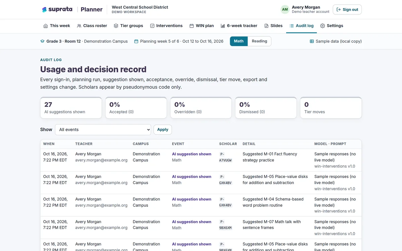The height and width of the screenshot is (251, 402).
Task: Click detail 'Suggested M-01 Fact fluency strategy practice'
Action: click(270, 157)
